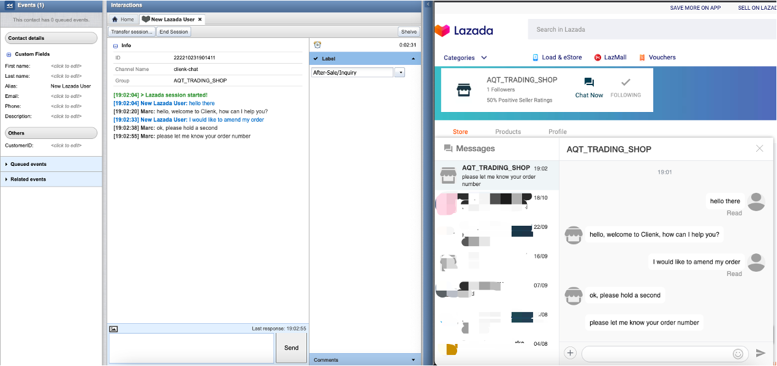Click the user avatar beside 'hello there'
This screenshot has height=366, width=777.
[x=756, y=201]
